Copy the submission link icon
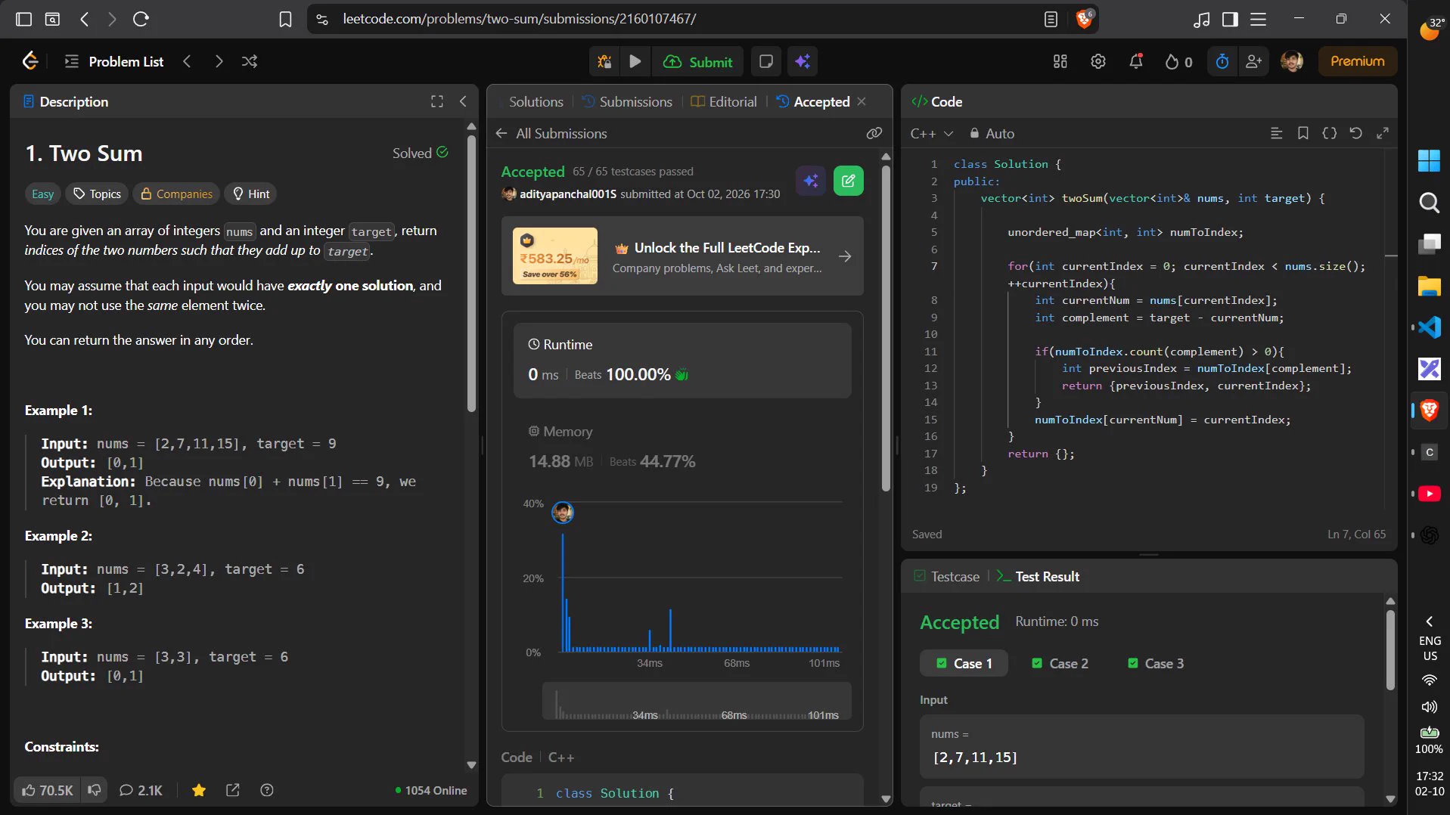Screen dimensions: 1450x815 [874, 133]
